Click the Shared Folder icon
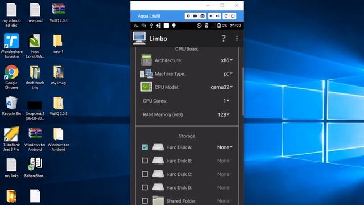This screenshot has width=364, height=205. click(x=158, y=200)
